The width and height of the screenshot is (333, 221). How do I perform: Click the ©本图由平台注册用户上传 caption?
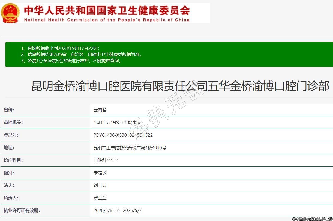tap(312, 219)
